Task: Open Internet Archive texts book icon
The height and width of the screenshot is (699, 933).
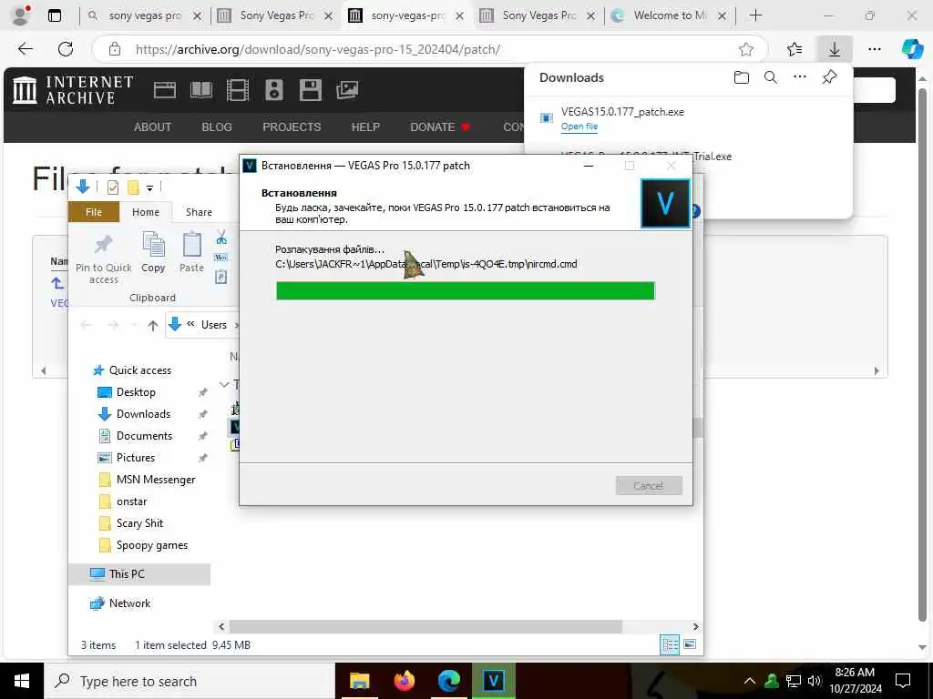Action: point(201,90)
